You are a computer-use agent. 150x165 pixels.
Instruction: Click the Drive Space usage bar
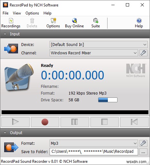(108, 100)
